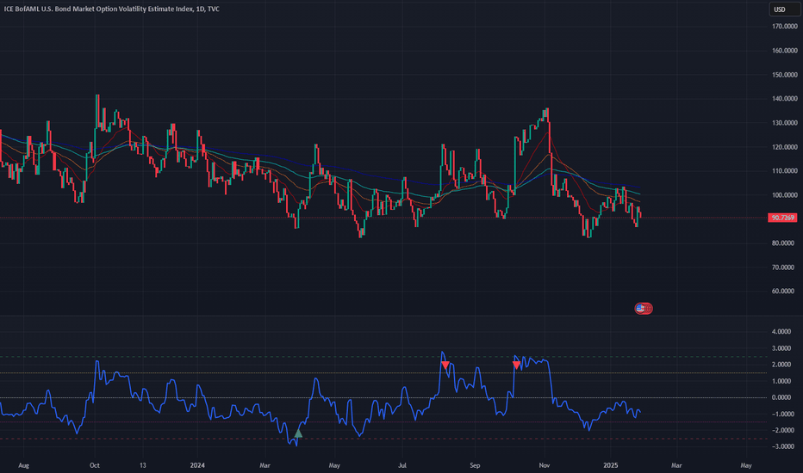Click the green upward triangle signal marker
The image size is (803, 473).
tap(298, 433)
